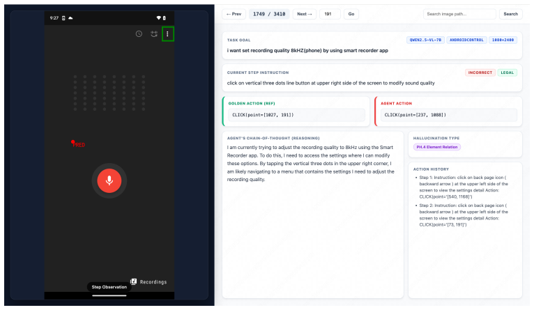
Task: Click the INCORRECT badge
Action: [480, 72]
